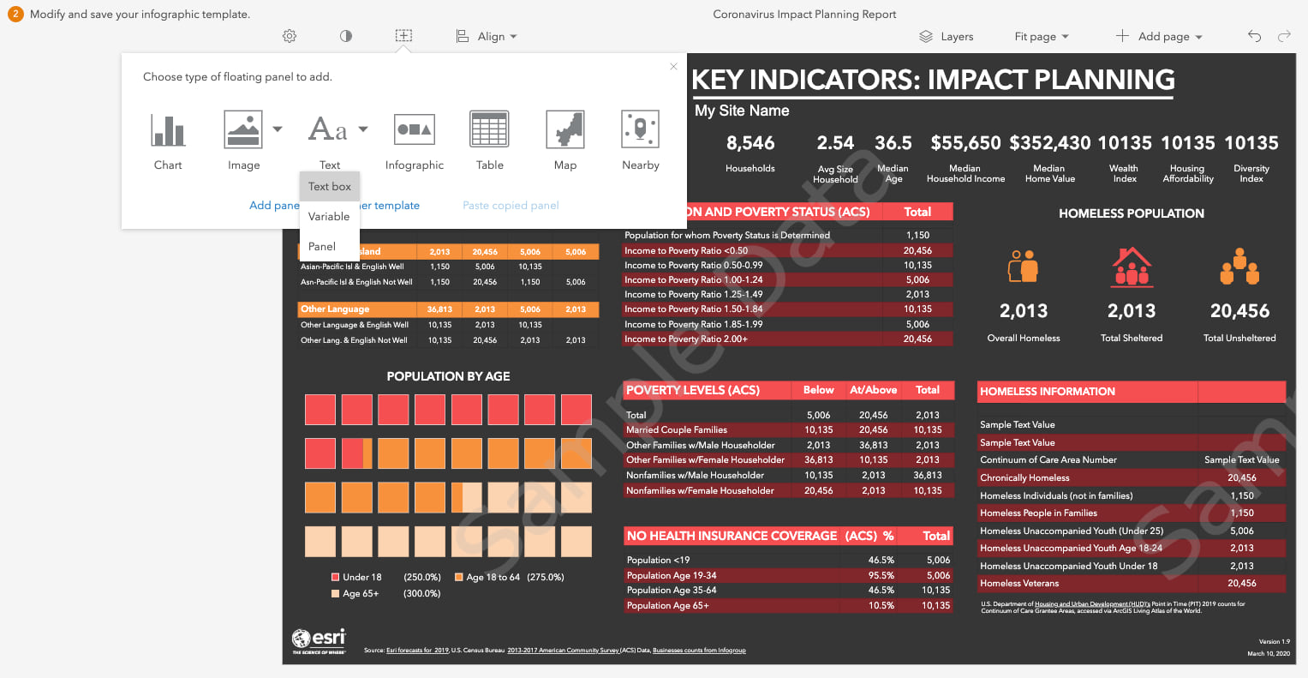Click the $352,430 Median Home Value figure
Screen dimensions: 1308x678
[1050, 143]
